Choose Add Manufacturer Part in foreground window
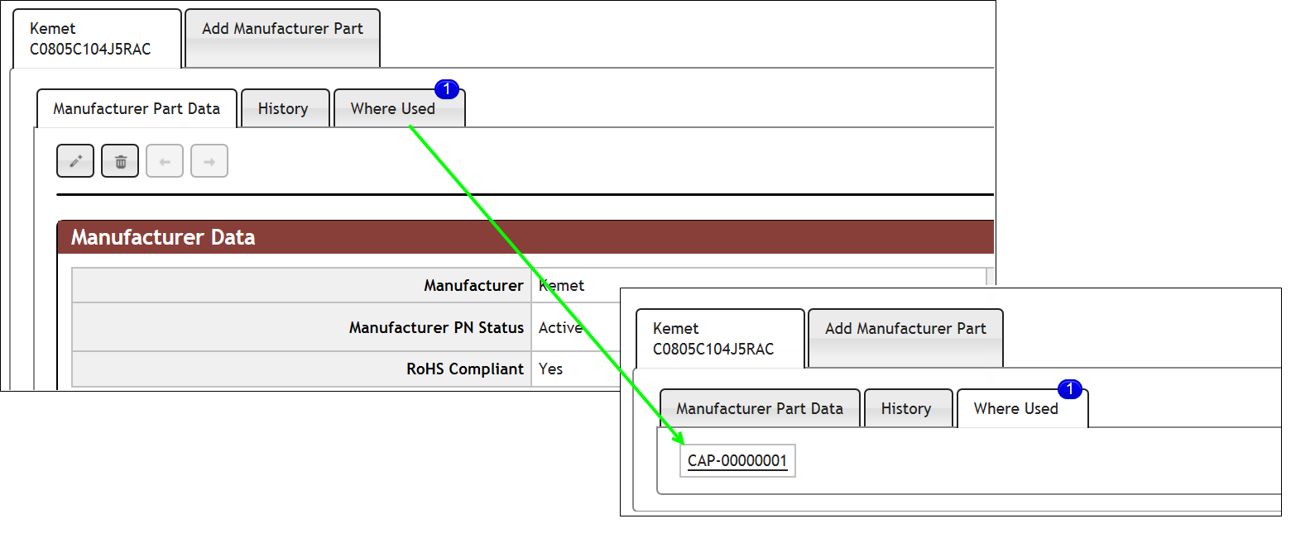Viewport: 1291px width, 533px height. pyautogui.click(x=905, y=328)
